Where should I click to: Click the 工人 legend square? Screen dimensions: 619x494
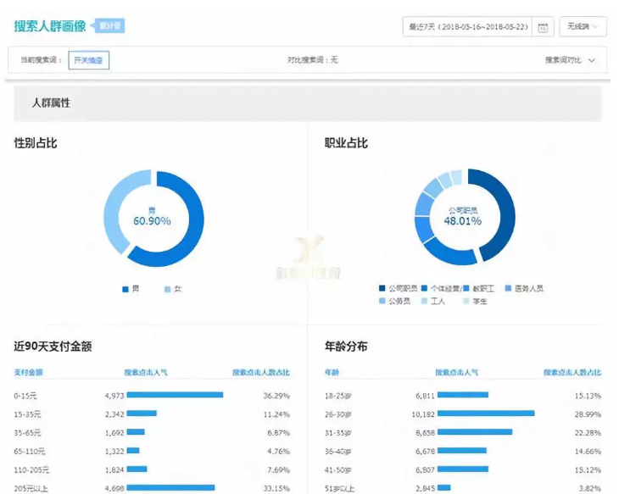point(423,302)
